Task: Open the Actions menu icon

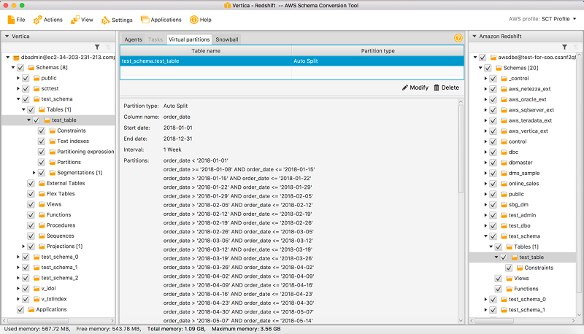Action: point(37,20)
